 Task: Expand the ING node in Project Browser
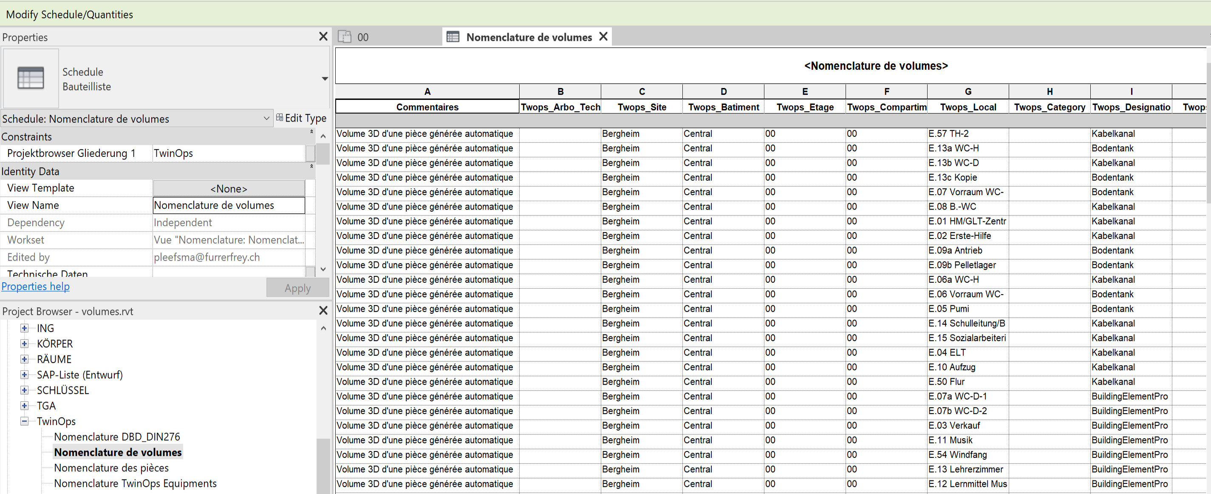tap(24, 328)
